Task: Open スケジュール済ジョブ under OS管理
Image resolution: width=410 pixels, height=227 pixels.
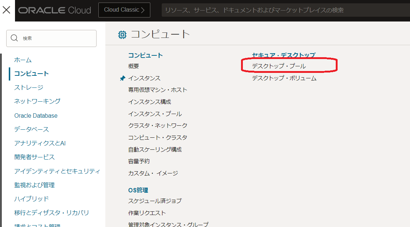Action: (155, 200)
